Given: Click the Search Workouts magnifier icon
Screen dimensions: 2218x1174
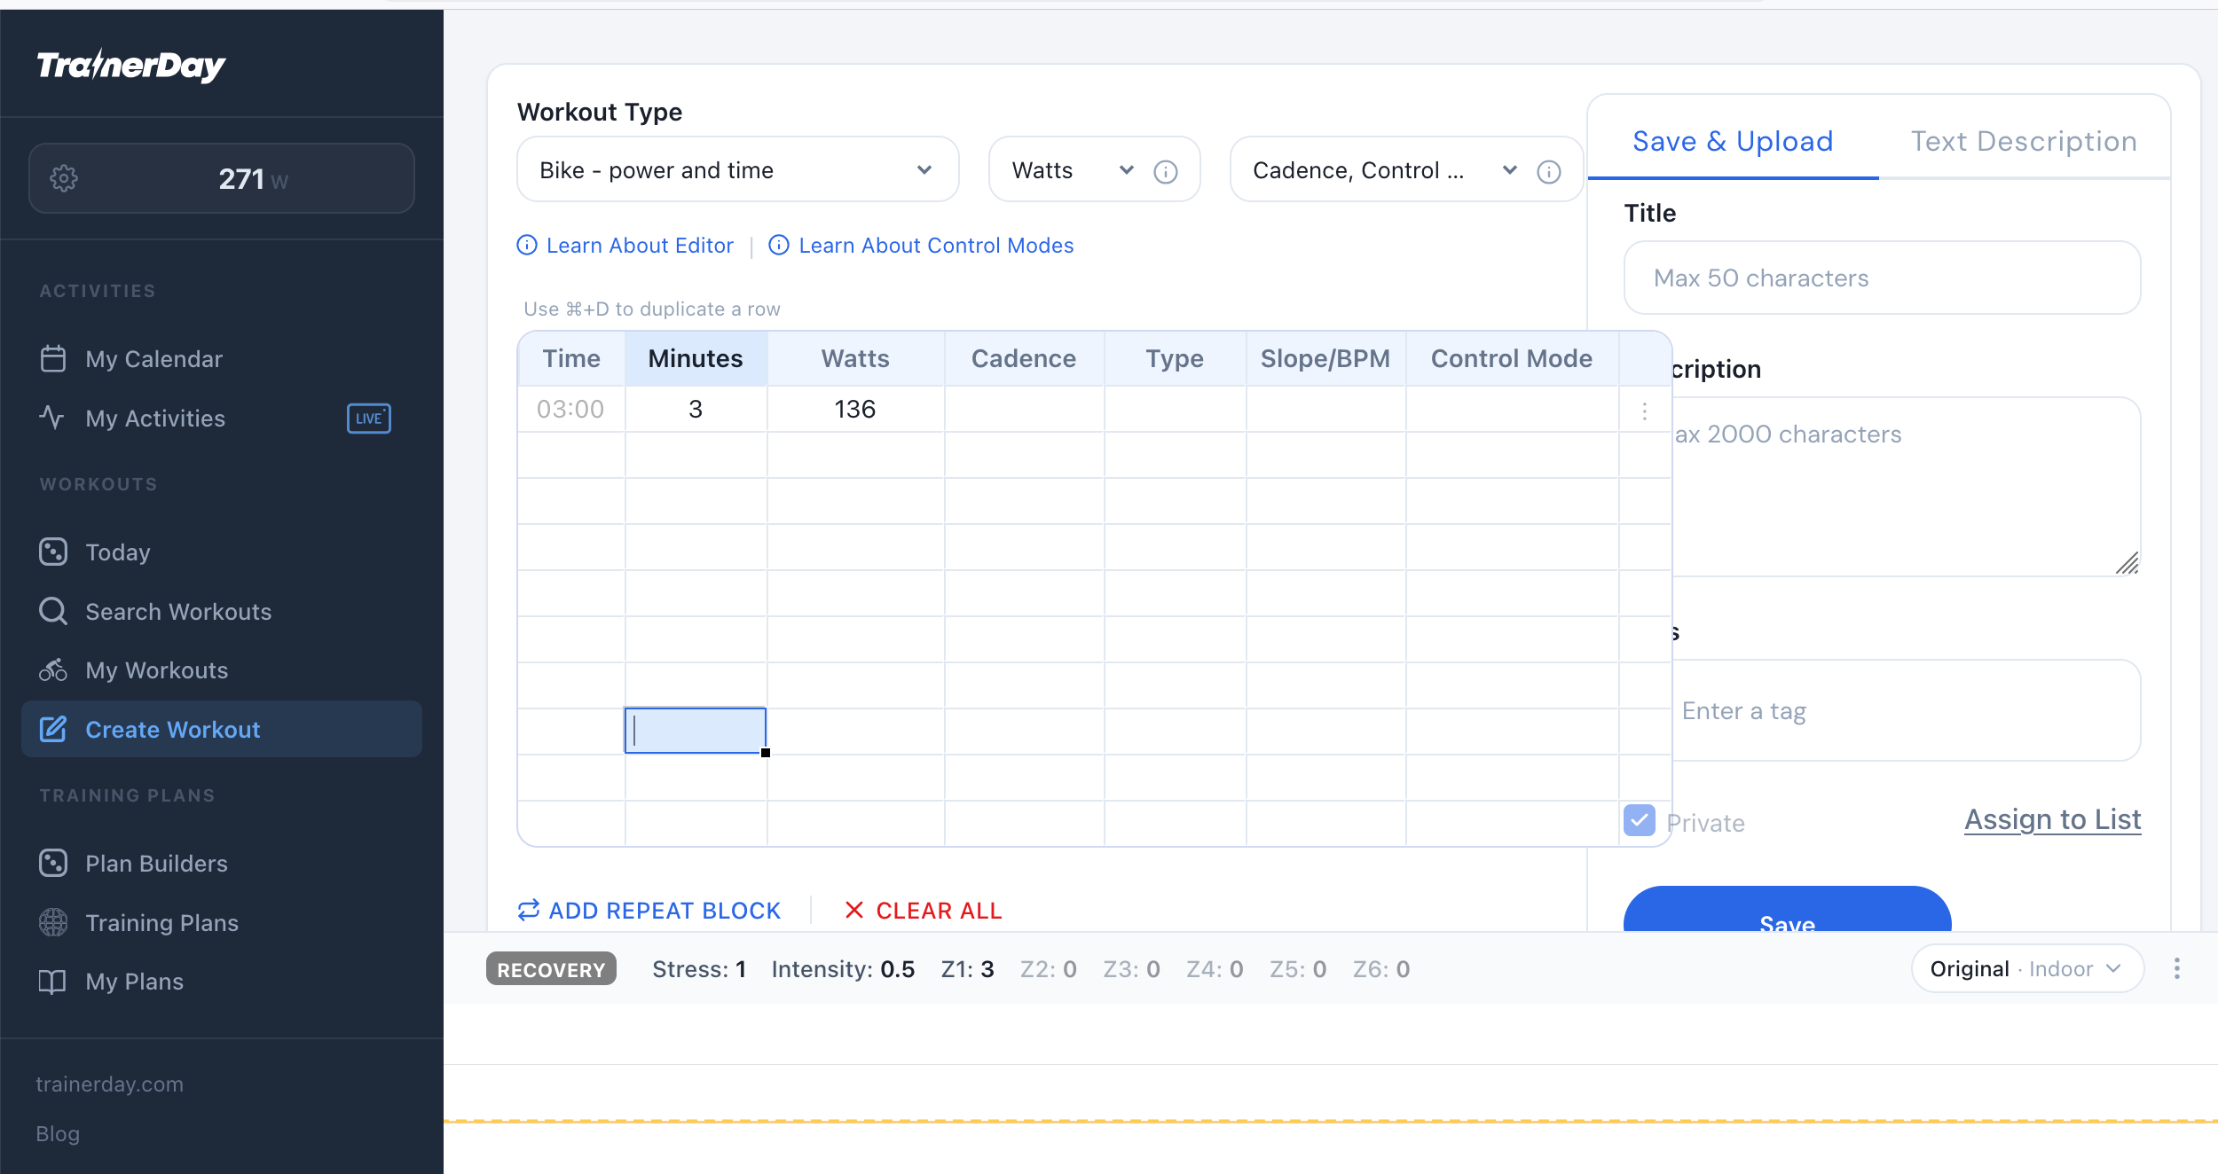Looking at the screenshot, I should pyautogui.click(x=53, y=611).
